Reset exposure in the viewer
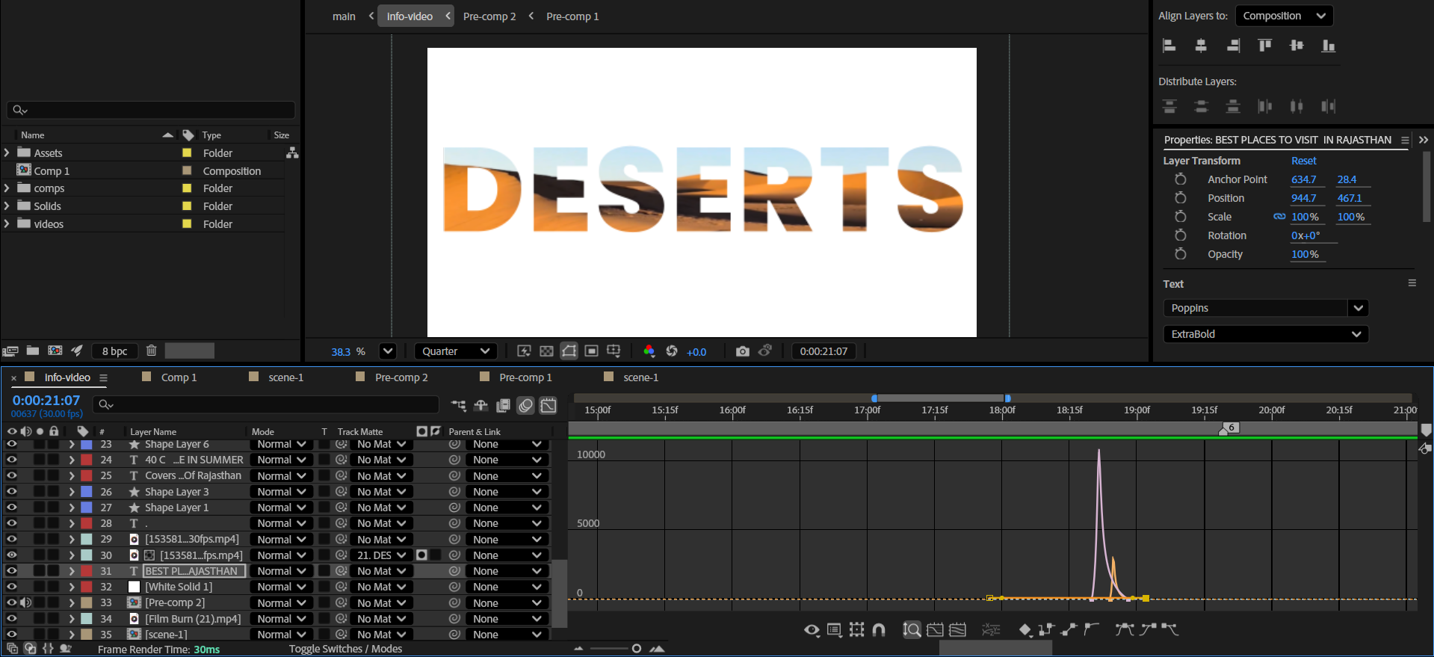Image resolution: width=1434 pixels, height=657 pixels. click(x=672, y=351)
